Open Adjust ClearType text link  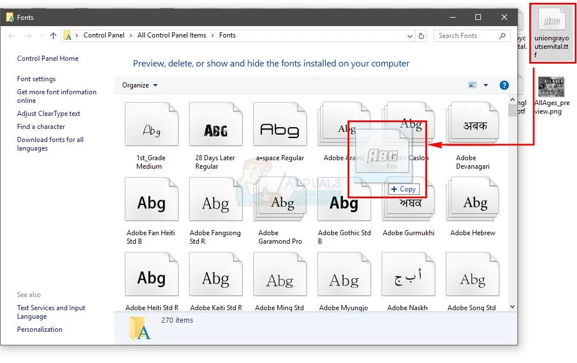[x=49, y=114]
